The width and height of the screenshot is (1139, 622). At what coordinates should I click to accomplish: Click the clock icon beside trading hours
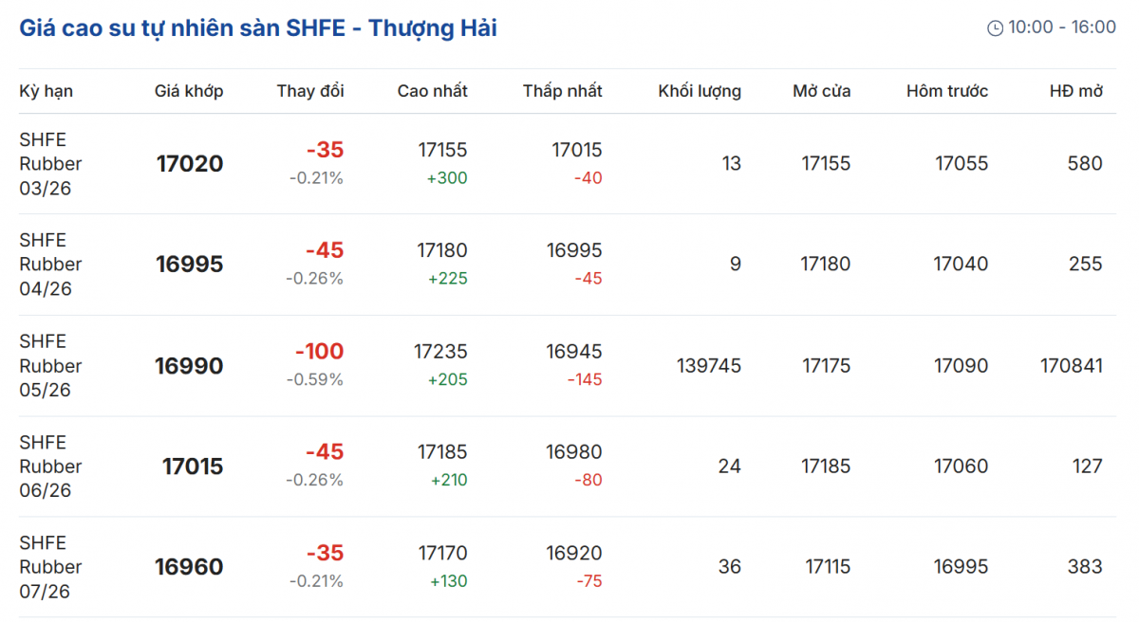click(995, 28)
